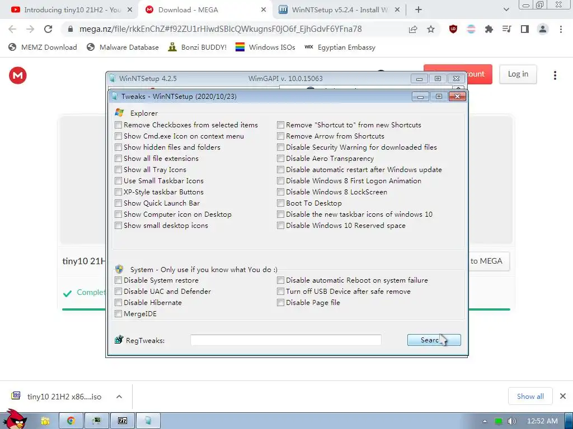Open file explorer folder taskbar icon

click(x=45, y=421)
